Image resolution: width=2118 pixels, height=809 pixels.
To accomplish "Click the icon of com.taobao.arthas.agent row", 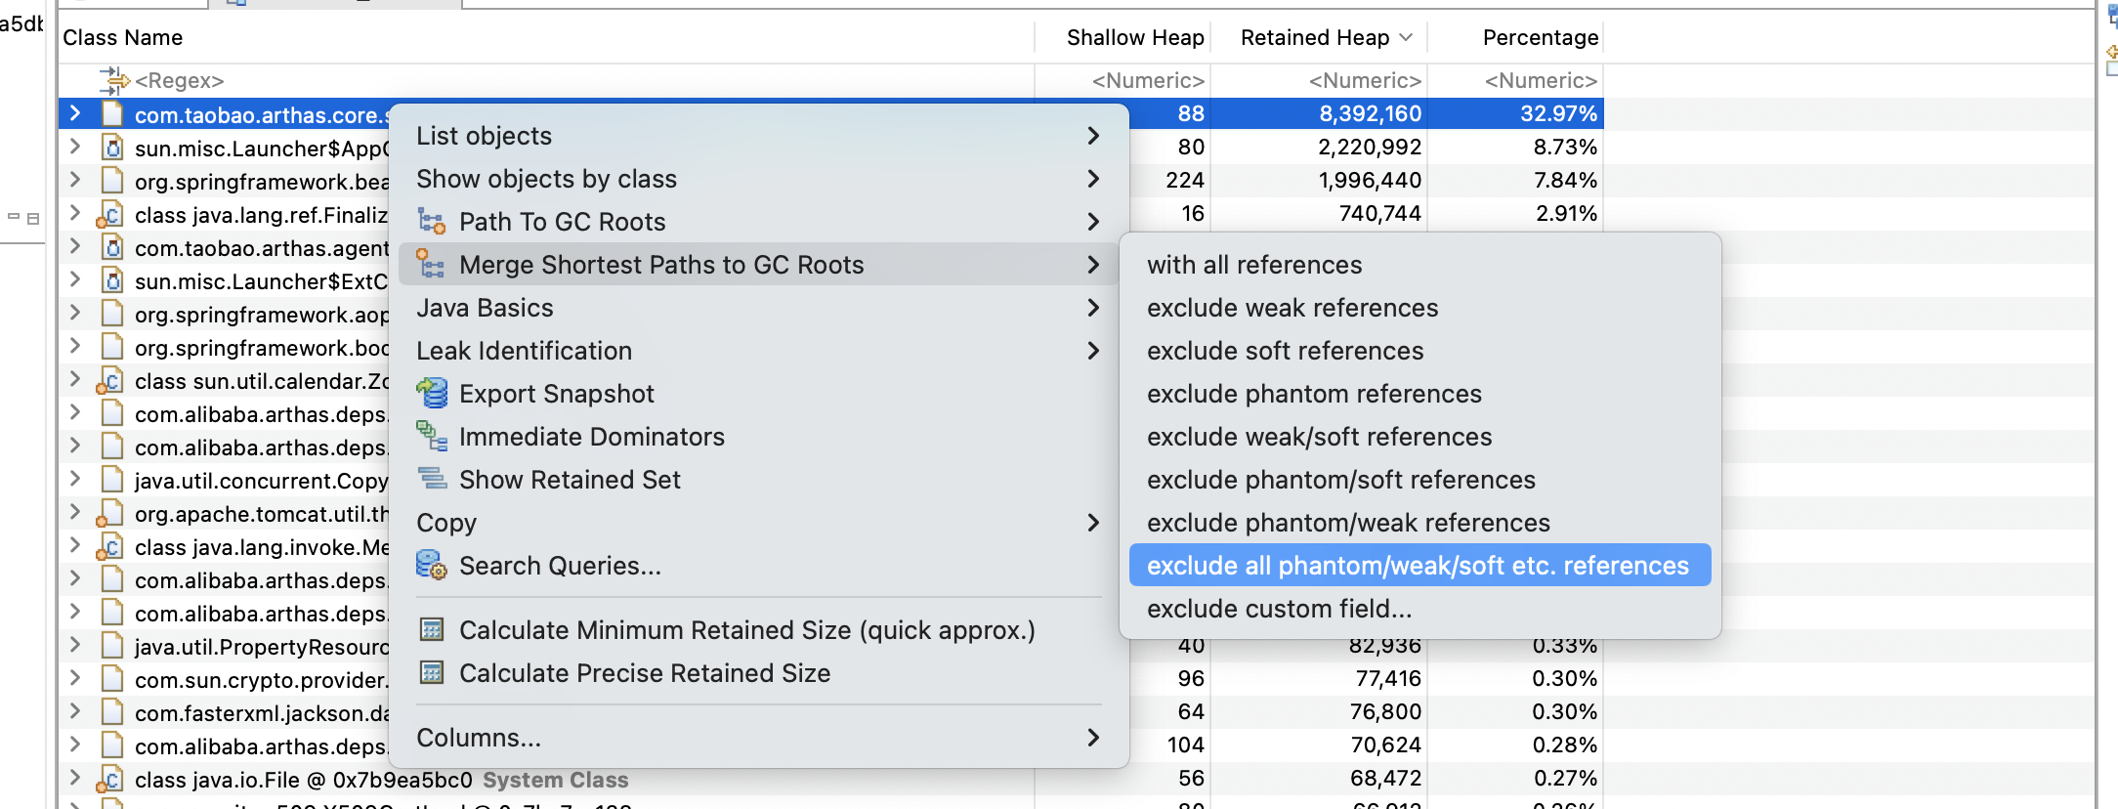I will (x=113, y=247).
